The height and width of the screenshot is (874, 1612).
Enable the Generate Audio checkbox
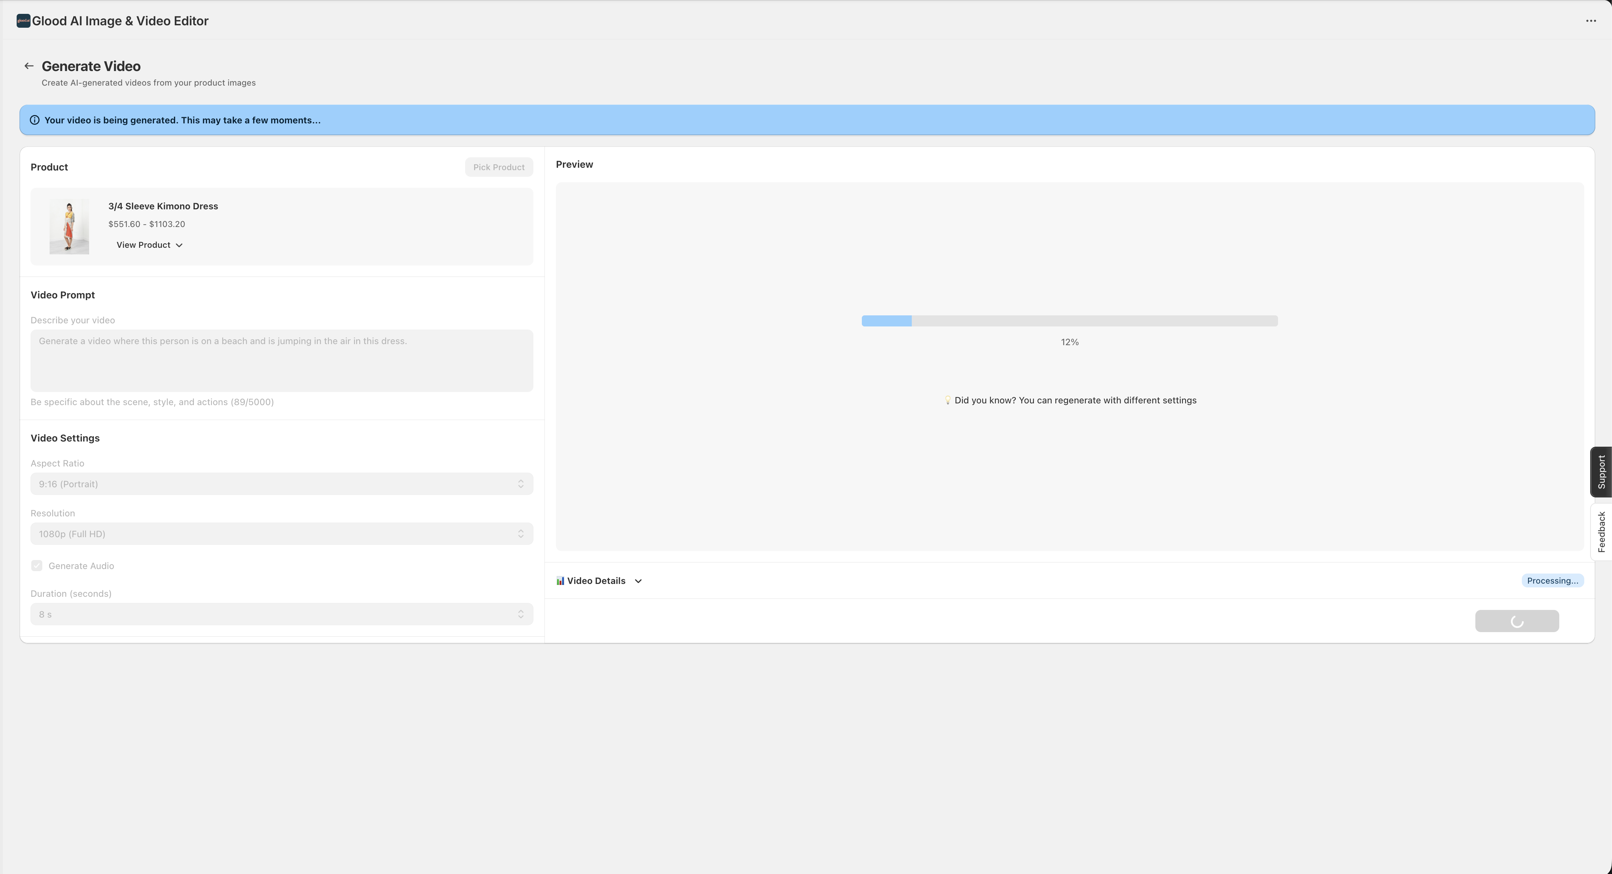point(37,565)
